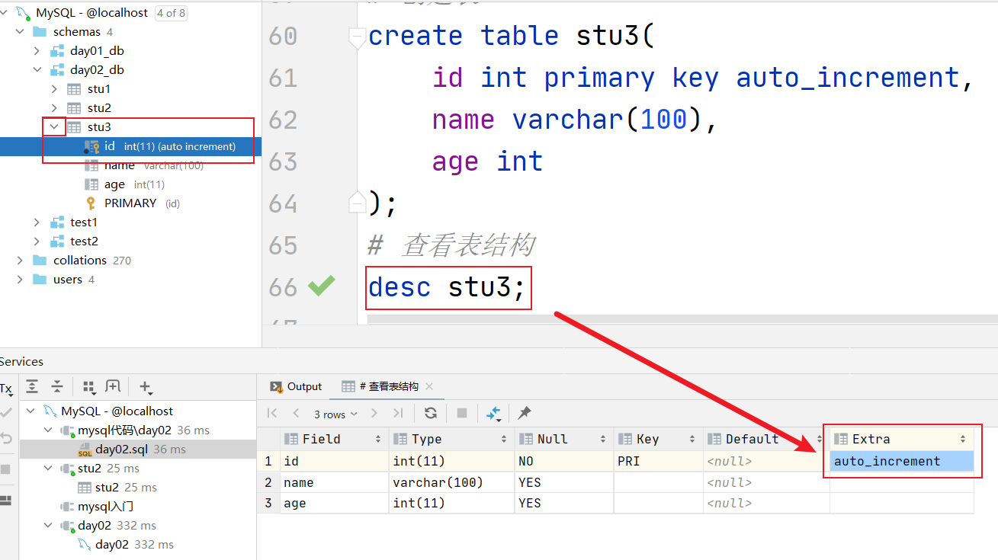Viewport: 998px width, 560px height.
Task: Click the Open in New Tab icon
Action: pyautogui.click(x=113, y=387)
